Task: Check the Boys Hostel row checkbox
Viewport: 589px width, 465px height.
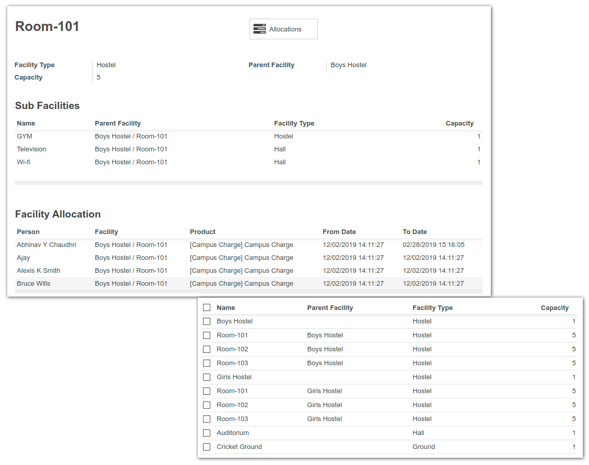Action: point(207,321)
